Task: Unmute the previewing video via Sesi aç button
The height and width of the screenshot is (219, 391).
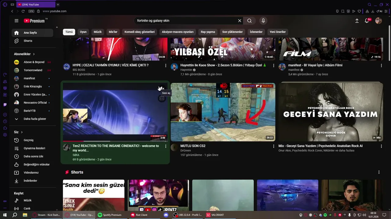Action: (x=161, y=89)
